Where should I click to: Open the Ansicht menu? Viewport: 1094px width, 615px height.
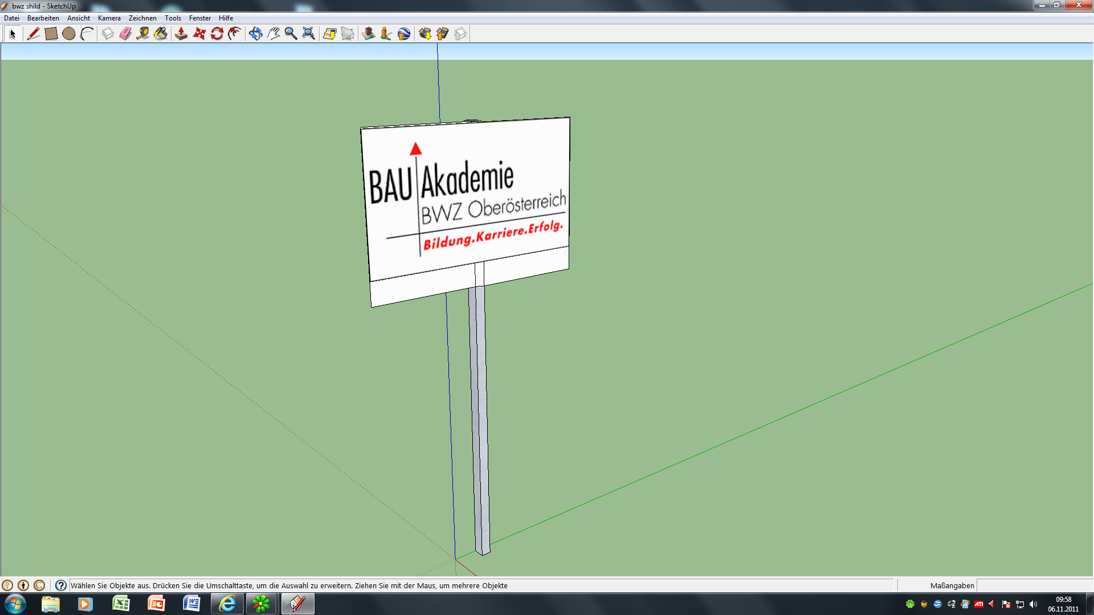point(79,18)
